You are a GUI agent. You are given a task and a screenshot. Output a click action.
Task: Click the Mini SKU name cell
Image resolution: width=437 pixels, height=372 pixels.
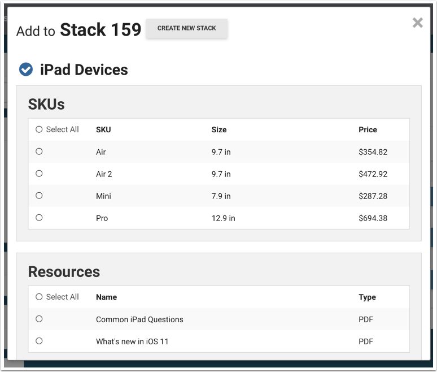tap(103, 196)
